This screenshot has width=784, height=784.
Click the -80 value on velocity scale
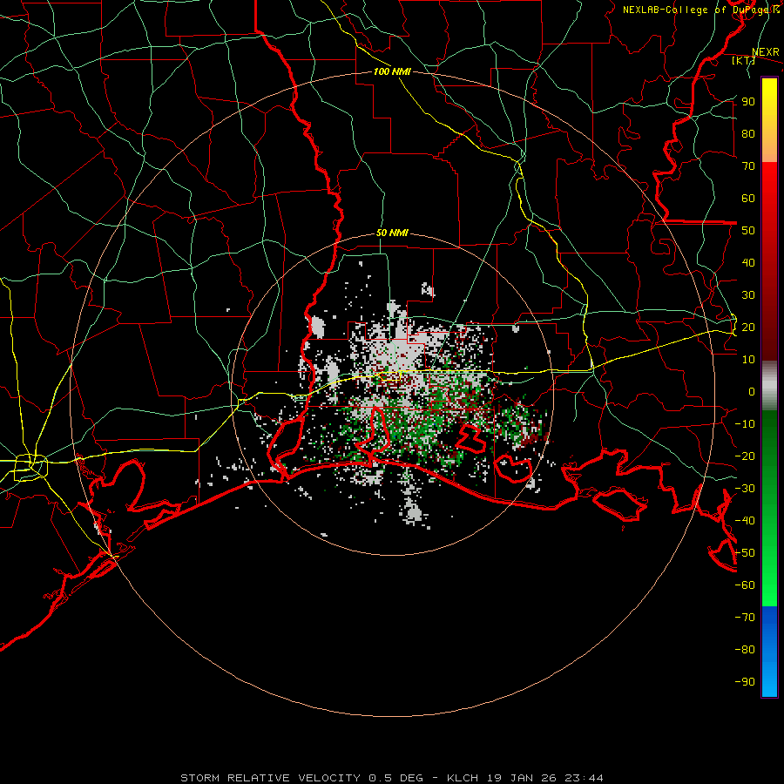click(745, 650)
